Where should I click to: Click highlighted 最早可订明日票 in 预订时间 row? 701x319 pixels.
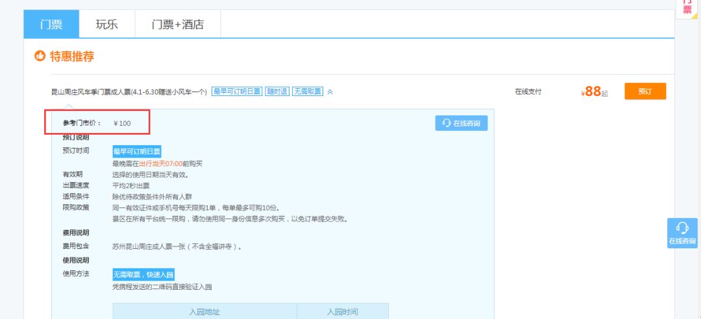(x=137, y=151)
